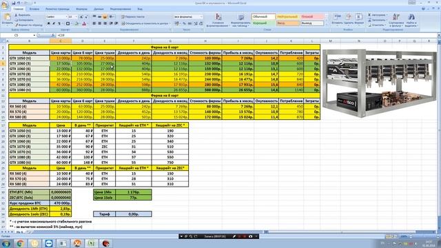Click AutoSum (Автосумма)
This screenshot has width=441, height=248.
pos(378,15)
